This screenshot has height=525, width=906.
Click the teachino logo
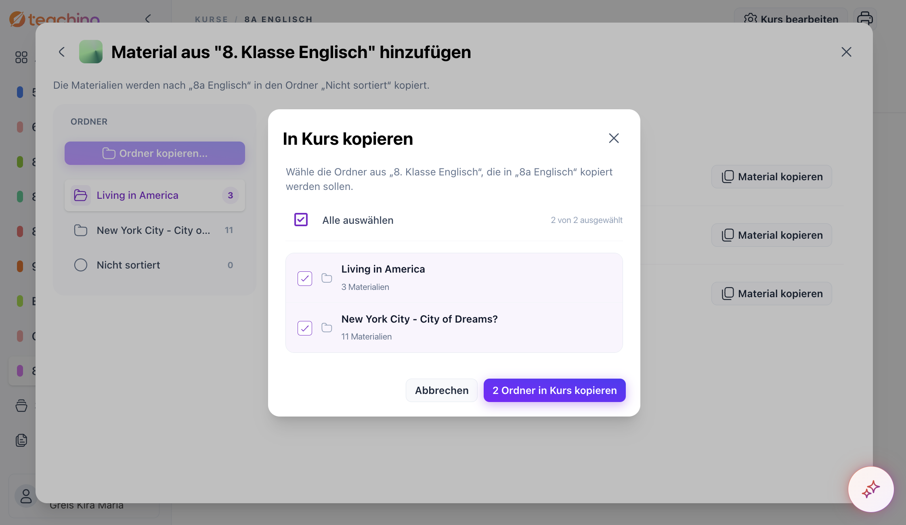click(x=55, y=19)
